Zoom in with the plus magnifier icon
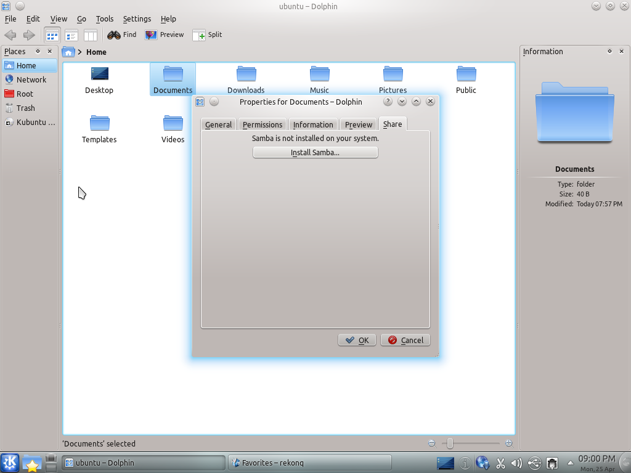 point(509,443)
